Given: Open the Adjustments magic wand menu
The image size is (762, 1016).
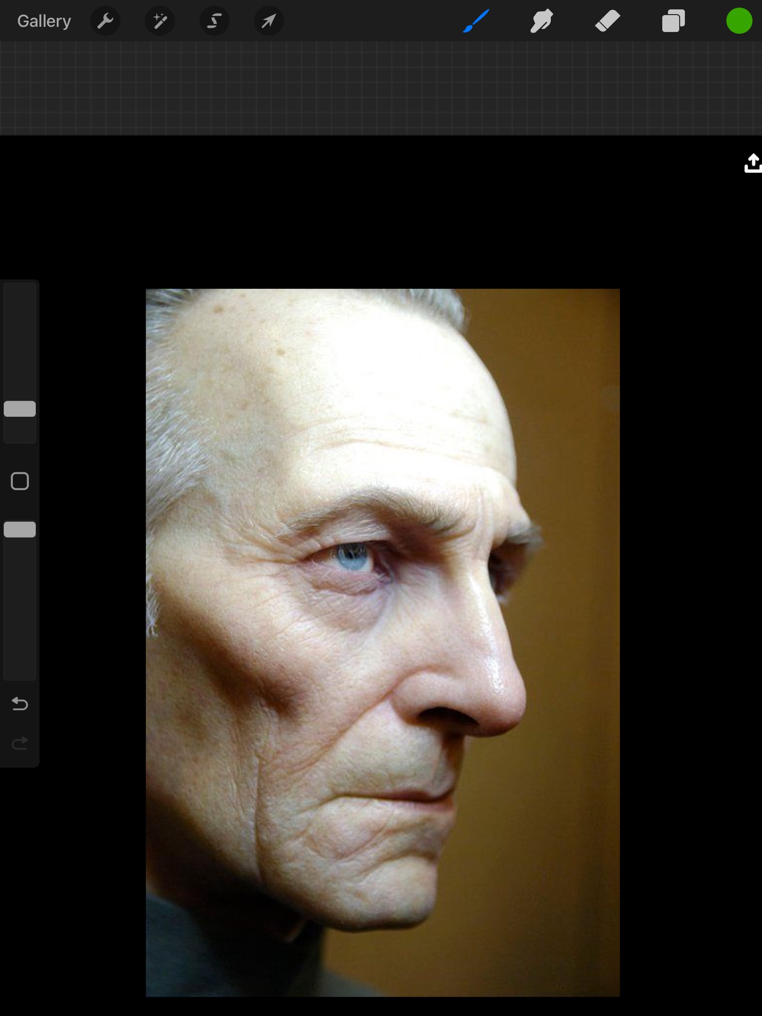Looking at the screenshot, I should 160,21.
